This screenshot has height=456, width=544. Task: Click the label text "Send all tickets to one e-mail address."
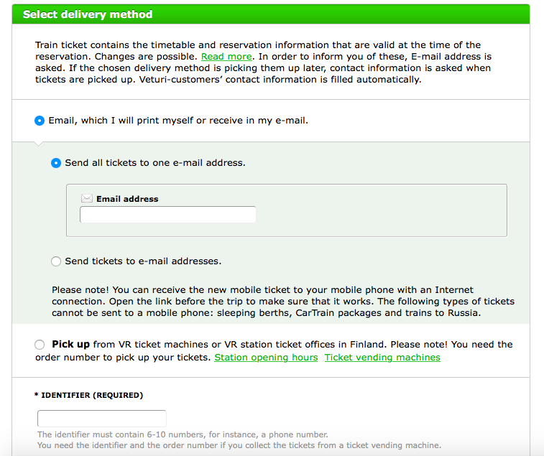point(155,163)
